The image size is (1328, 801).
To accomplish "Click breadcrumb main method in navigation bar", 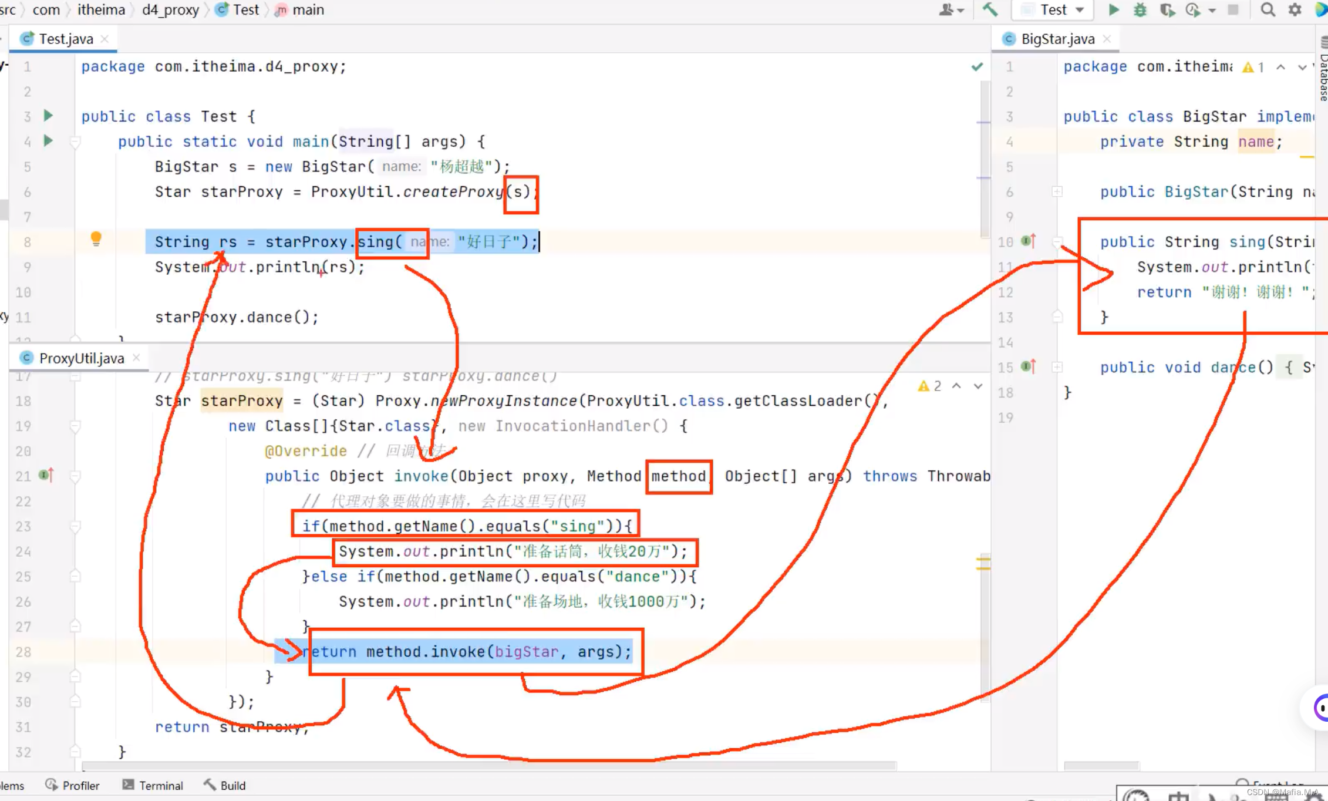I will [x=300, y=10].
